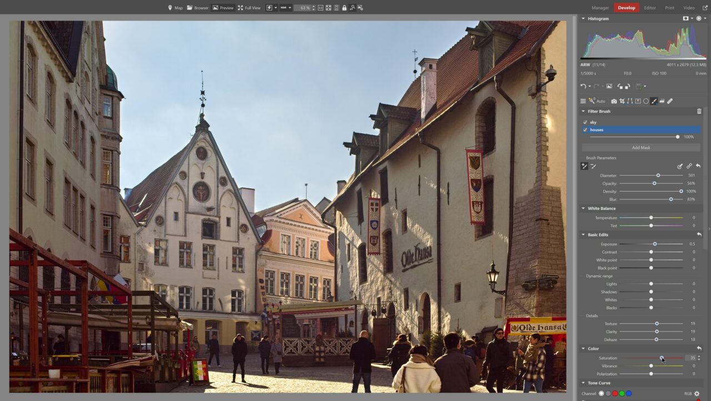711x401 pixels.
Task: Switch to the Print tab
Action: [x=669, y=8]
